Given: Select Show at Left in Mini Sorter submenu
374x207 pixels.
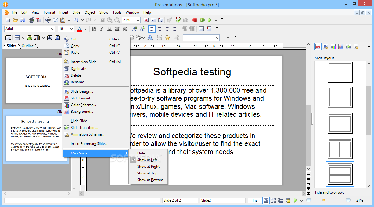Looking at the screenshot, I should coord(148,160).
